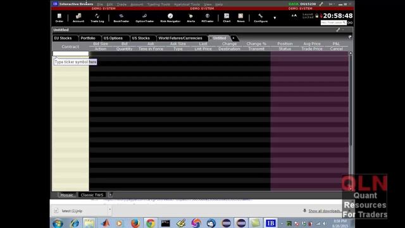Open the Order tool in toolbar
Screen dimensions: 405x228
point(59,18)
